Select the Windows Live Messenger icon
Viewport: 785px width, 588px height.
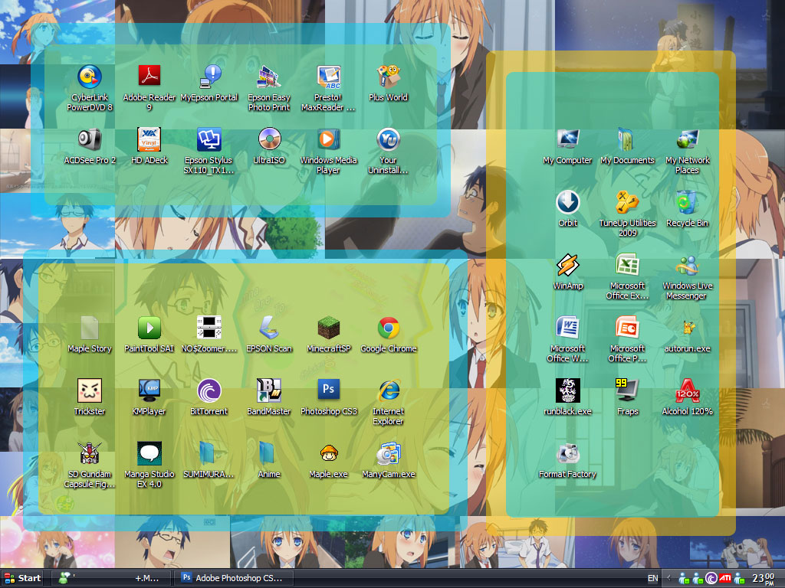(688, 265)
